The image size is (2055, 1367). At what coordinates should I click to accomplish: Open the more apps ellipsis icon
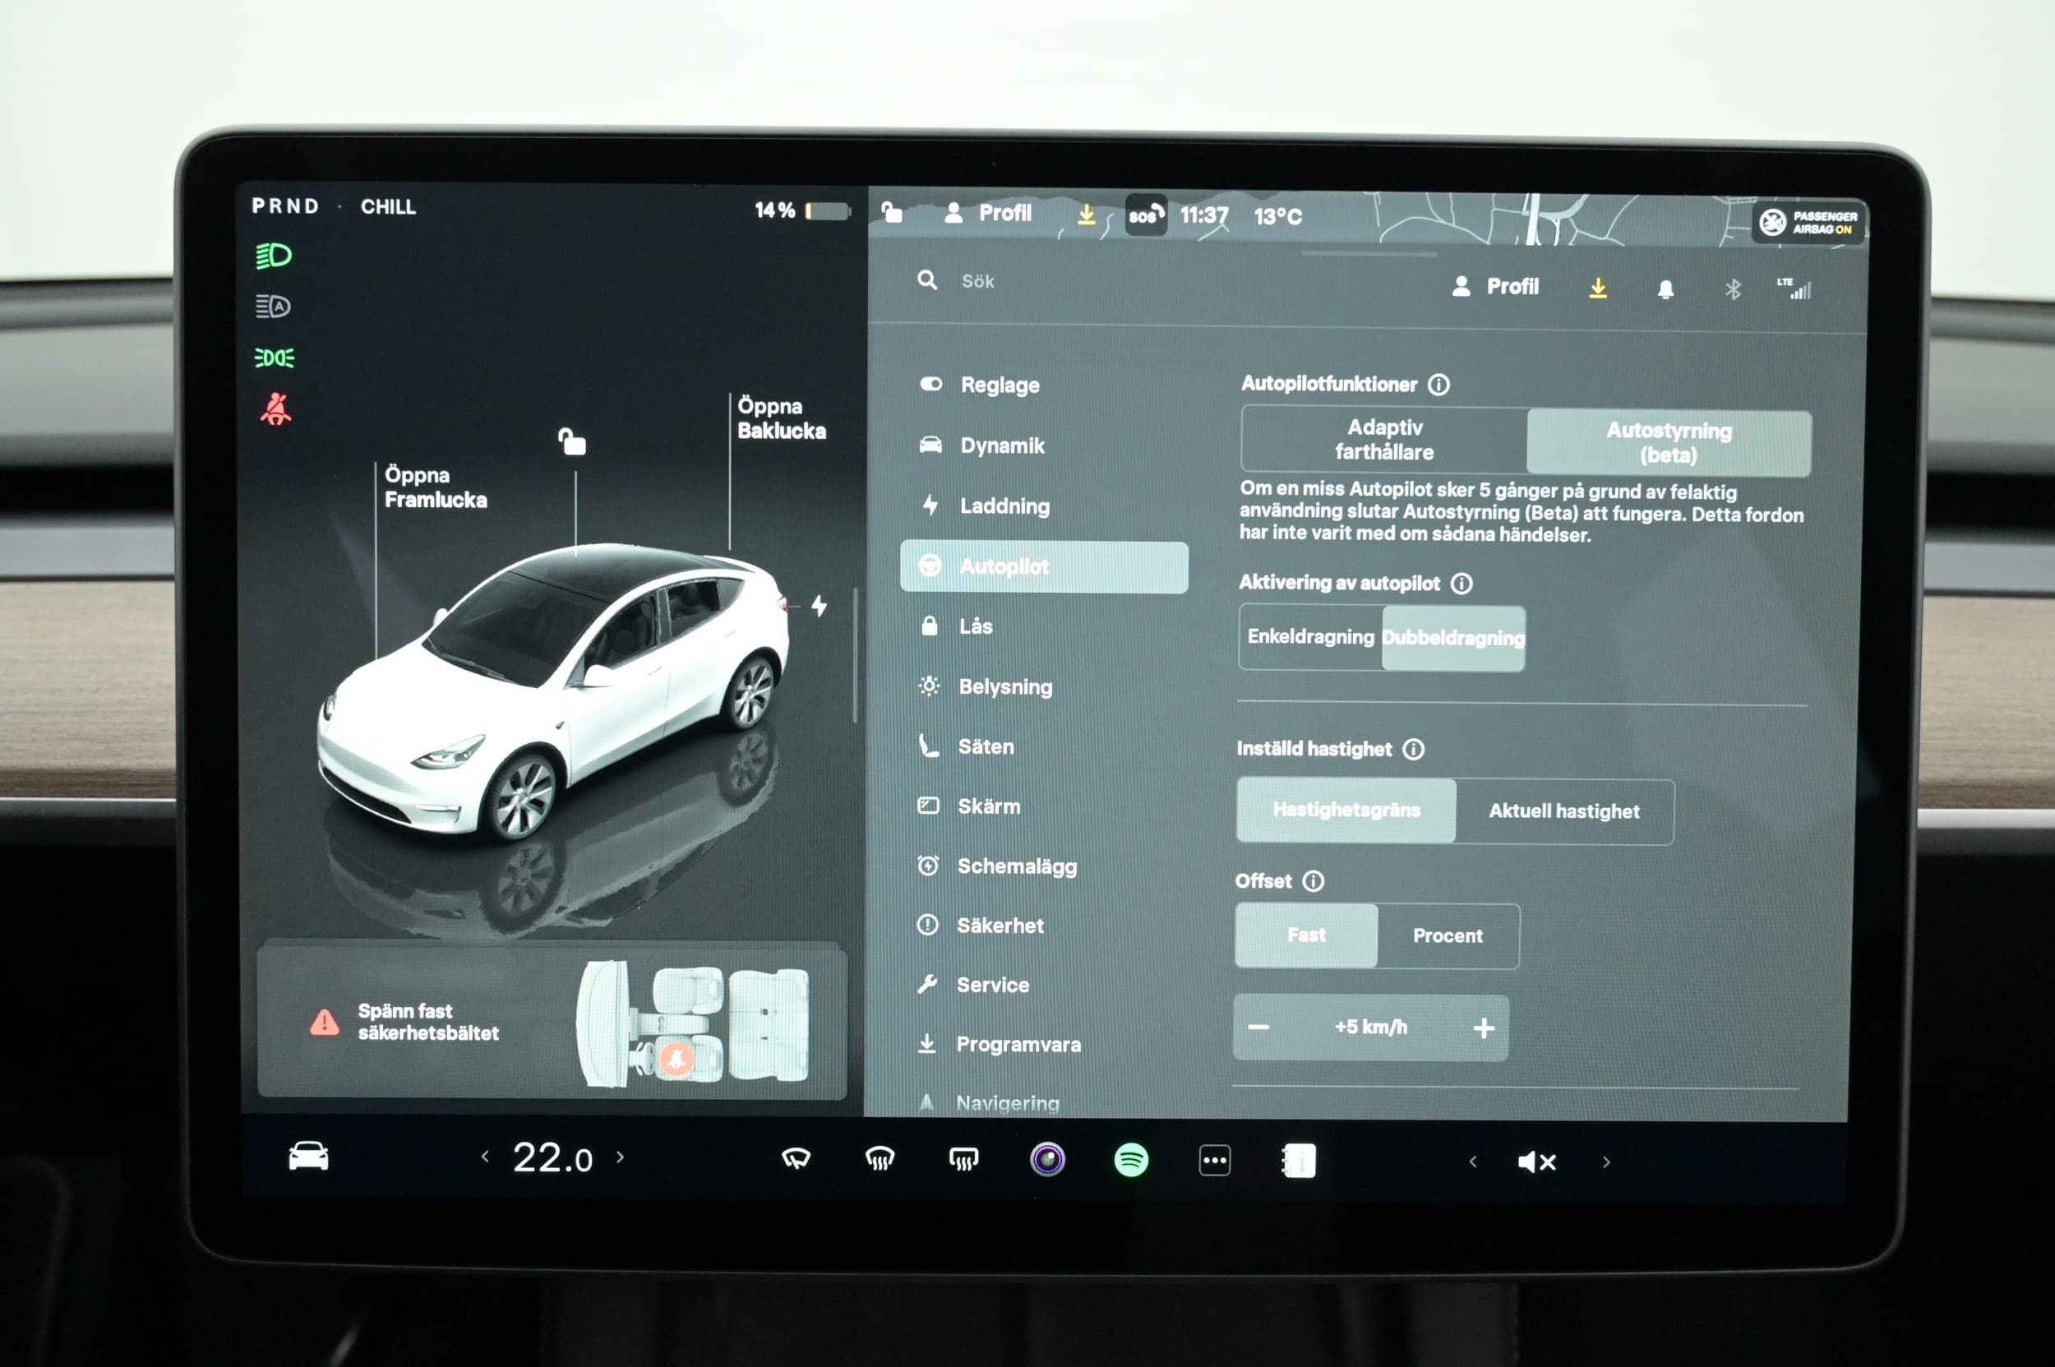coord(1215,1161)
